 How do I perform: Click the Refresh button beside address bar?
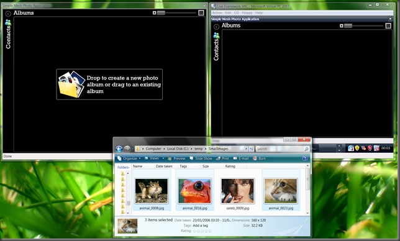(252, 148)
